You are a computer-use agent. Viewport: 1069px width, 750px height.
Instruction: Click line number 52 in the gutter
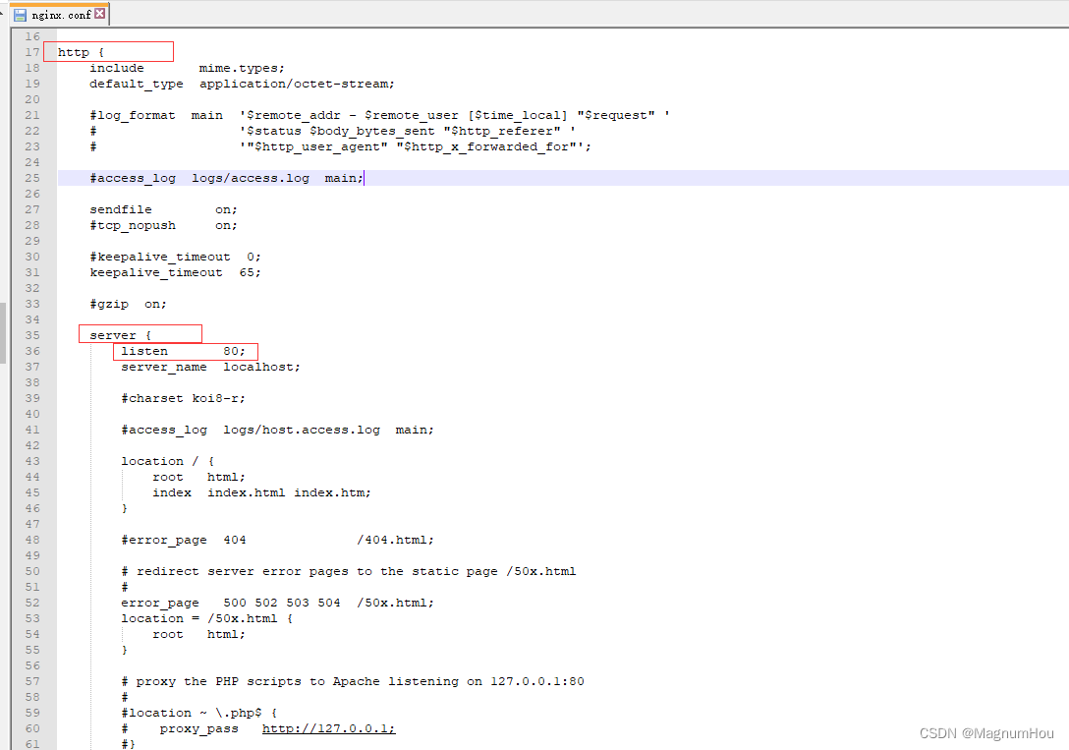32,603
